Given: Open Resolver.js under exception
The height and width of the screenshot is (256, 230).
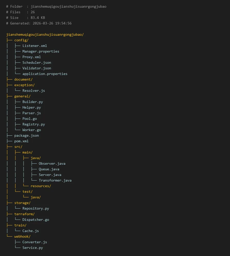Looking at the screenshot, I should [33, 91].
